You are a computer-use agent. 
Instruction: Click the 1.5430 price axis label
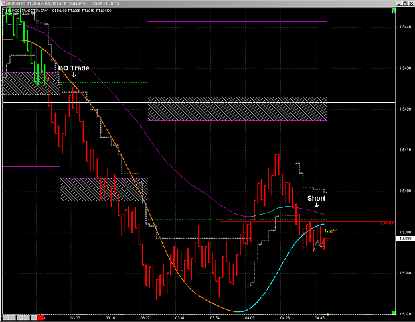click(405, 68)
